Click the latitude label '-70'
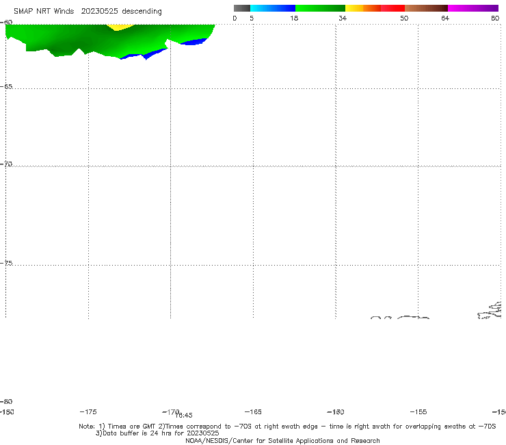This screenshot has width=506, height=445. click(6, 164)
